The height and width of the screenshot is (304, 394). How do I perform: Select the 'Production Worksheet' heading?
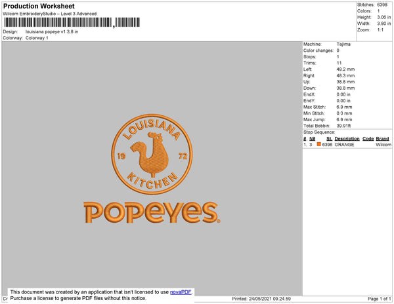(39, 6)
